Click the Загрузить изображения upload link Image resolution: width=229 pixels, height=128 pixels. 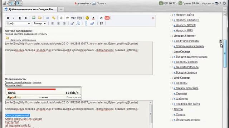(23, 40)
